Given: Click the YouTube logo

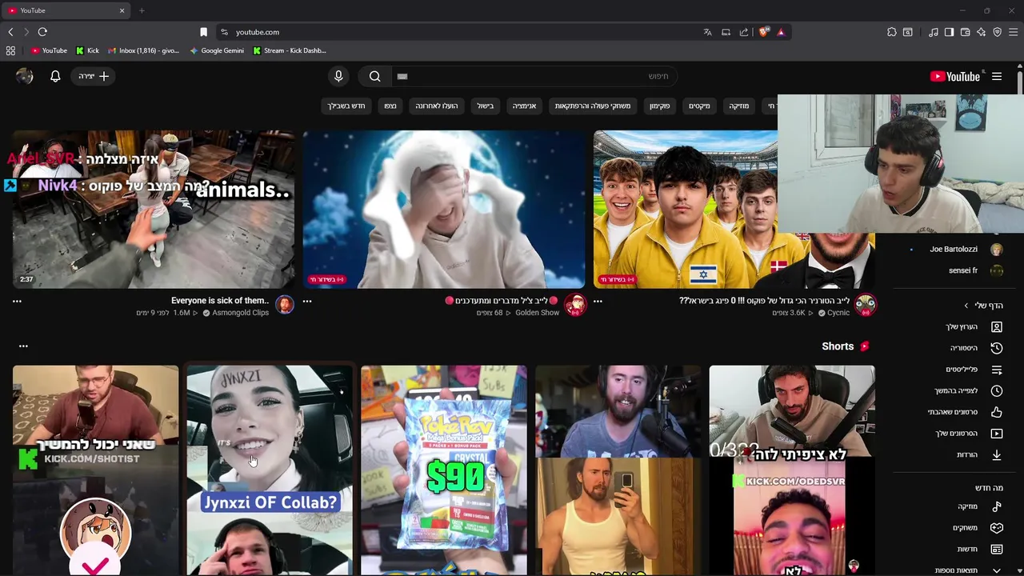Looking at the screenshot, I should (955, 77).
